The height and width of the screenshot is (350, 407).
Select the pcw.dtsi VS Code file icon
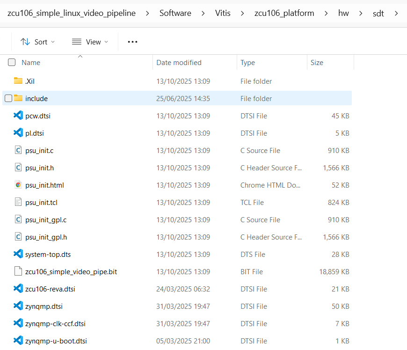tap(18, 116)
